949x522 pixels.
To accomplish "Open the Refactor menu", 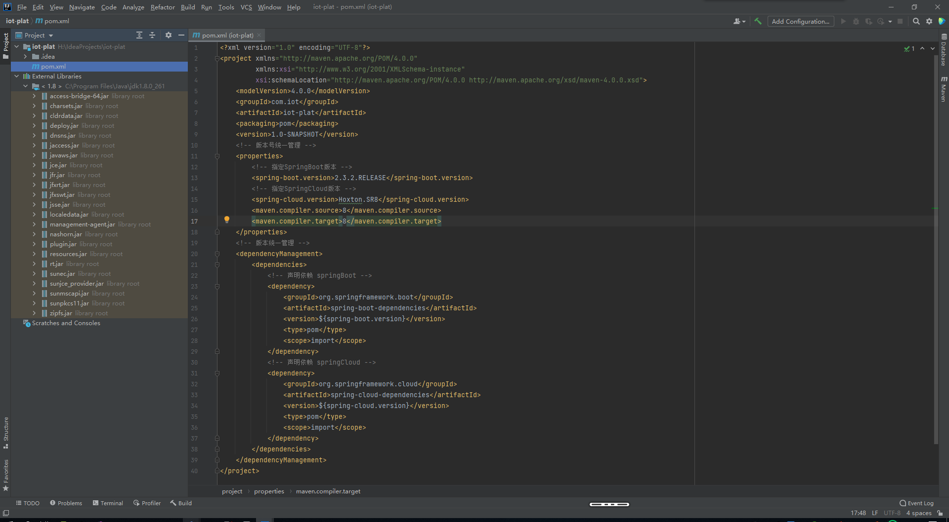I will 163,7.
